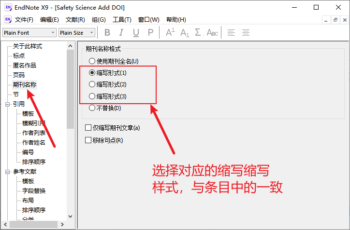Select 节 in the tree
This screenshot has height=230, width=350.
click(x=16, y=95)
